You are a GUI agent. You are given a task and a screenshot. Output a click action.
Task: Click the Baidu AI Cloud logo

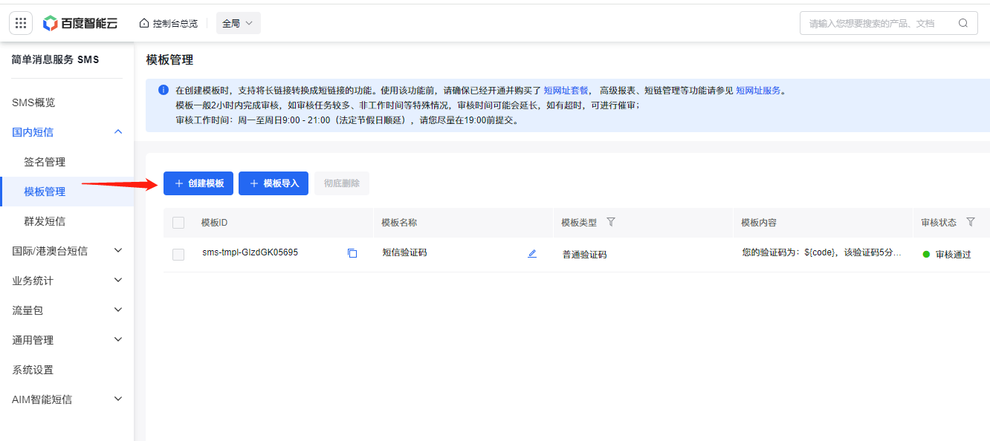(x=80, y=23)
